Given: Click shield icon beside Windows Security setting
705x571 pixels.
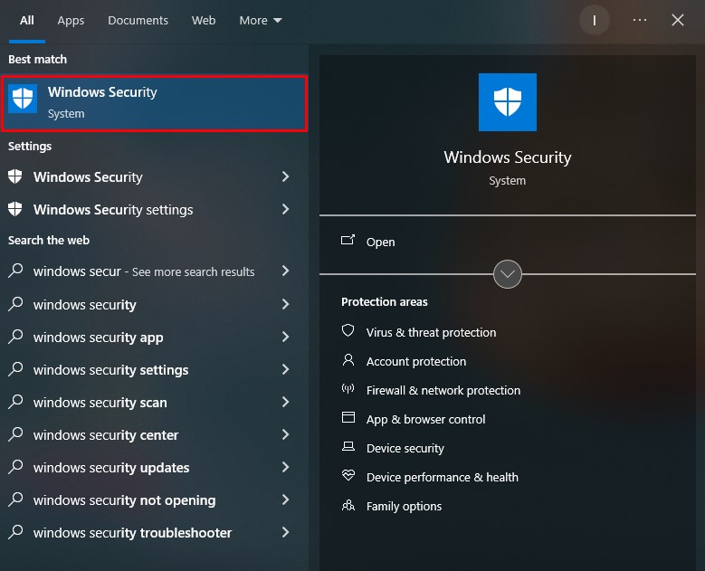Looking at the screenshot, I should (x=14, y=176).
